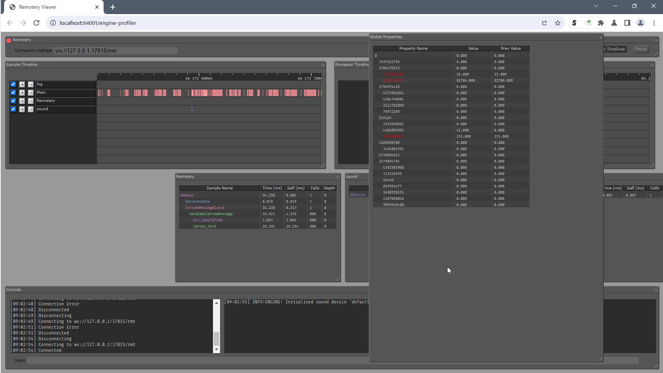Click the share page icon in address bar
Viewport: 663px width, 373px height.
[544, 23]
